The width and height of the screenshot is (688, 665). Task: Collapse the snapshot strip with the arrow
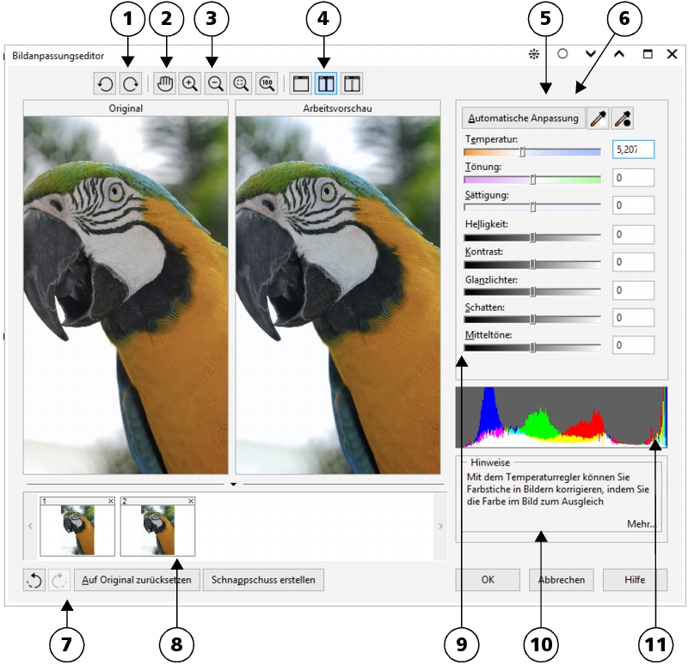(x=233, y=485)
